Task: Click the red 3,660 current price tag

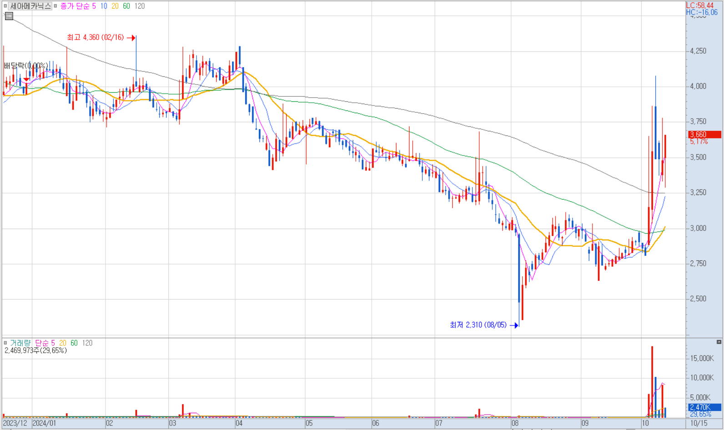Action: (704, 135)
